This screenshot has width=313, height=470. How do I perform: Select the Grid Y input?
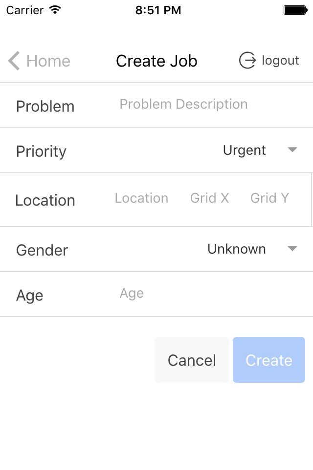coord(269,198)
